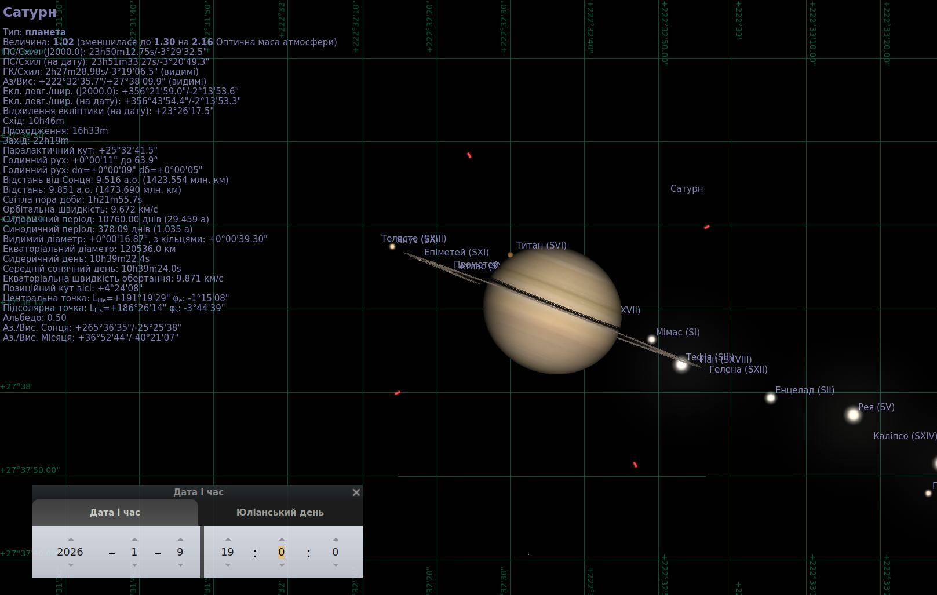Decrease the year with the down arrow
Viewport: 937px width, 595px height.
[x=71, y=565]
